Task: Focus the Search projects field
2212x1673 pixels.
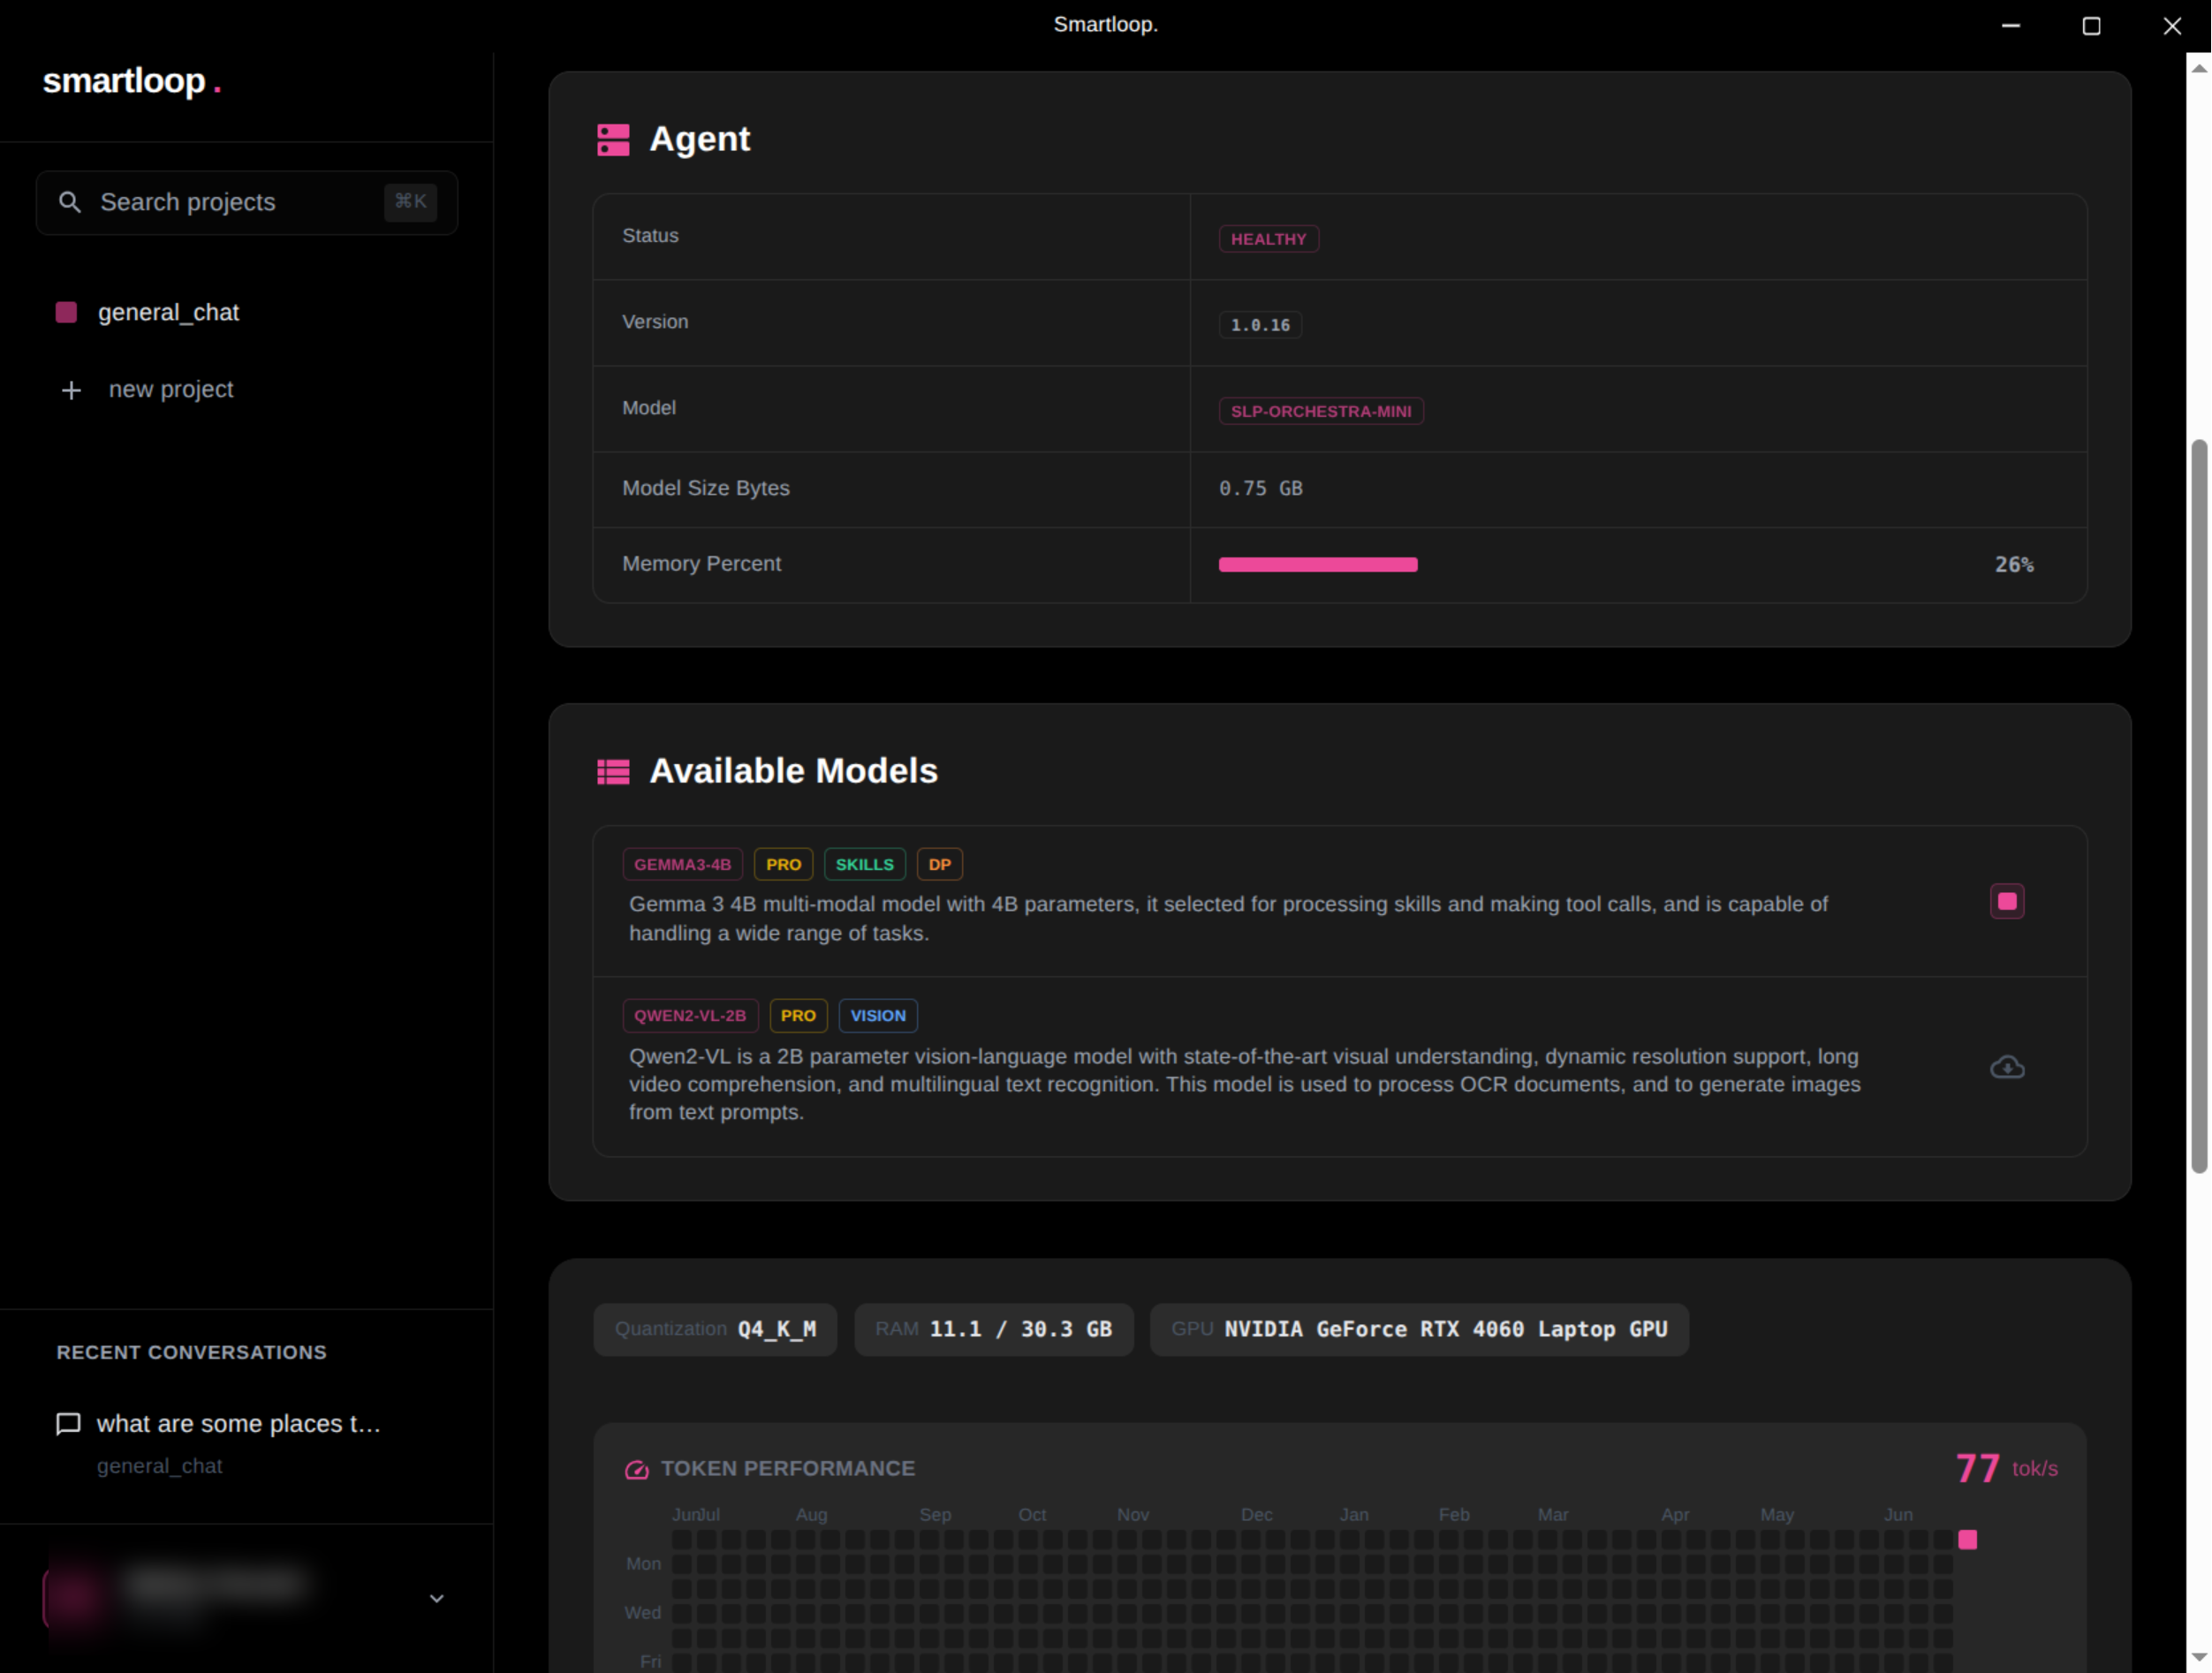Action: point(247,202)
